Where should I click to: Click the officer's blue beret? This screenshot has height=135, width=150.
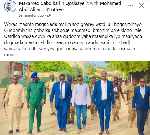[34, 75]
